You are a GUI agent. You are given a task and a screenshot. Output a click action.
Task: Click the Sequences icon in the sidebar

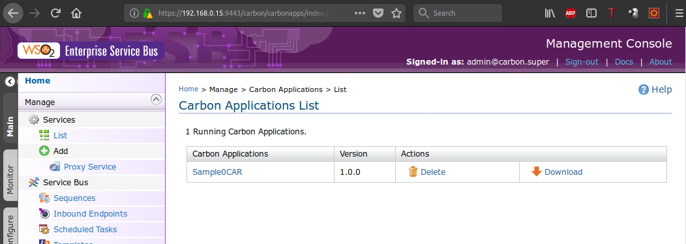point(44,198)
